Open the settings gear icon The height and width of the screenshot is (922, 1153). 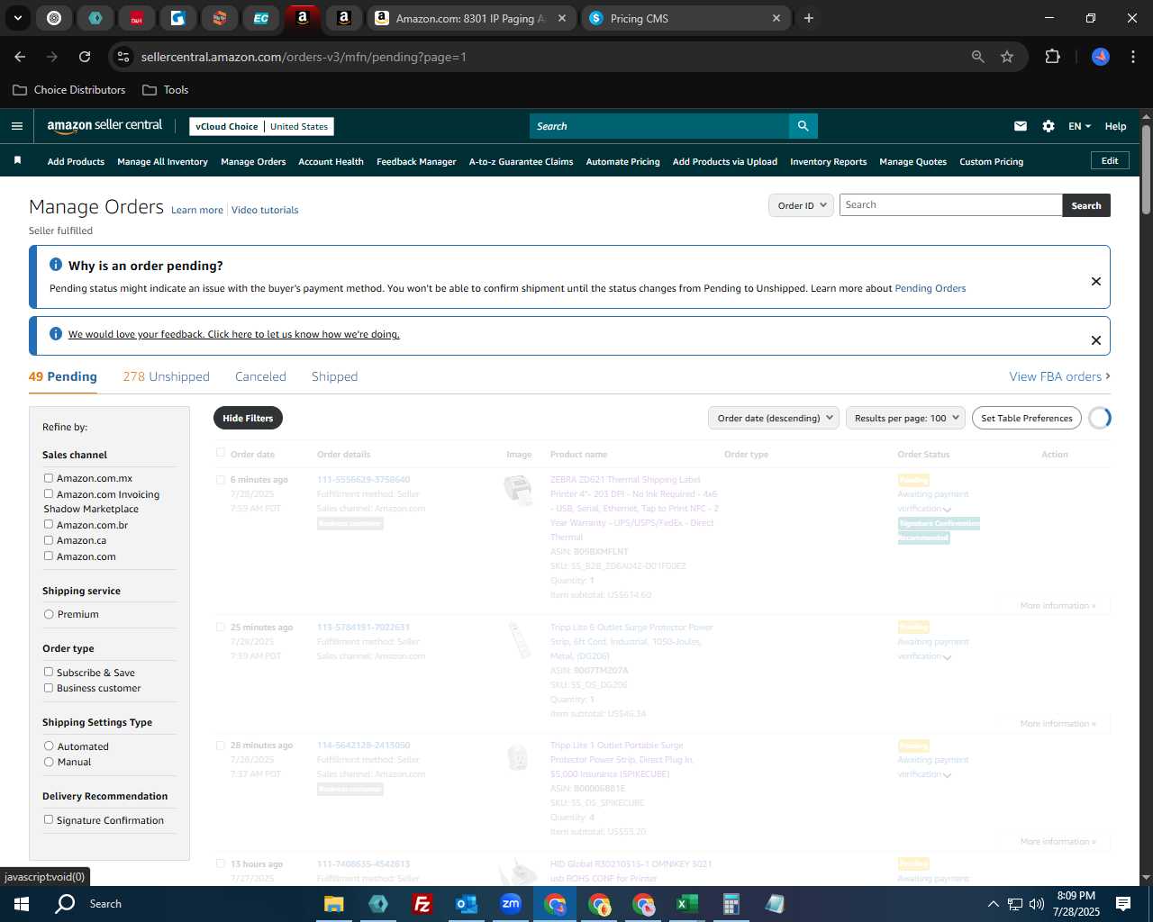pos(1049,126)
